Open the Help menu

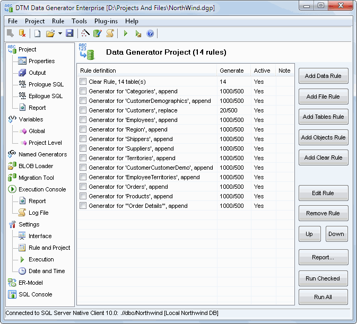132,21
